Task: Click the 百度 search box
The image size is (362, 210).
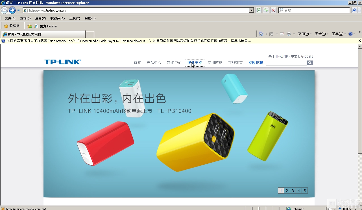Action: click(314, 10)
